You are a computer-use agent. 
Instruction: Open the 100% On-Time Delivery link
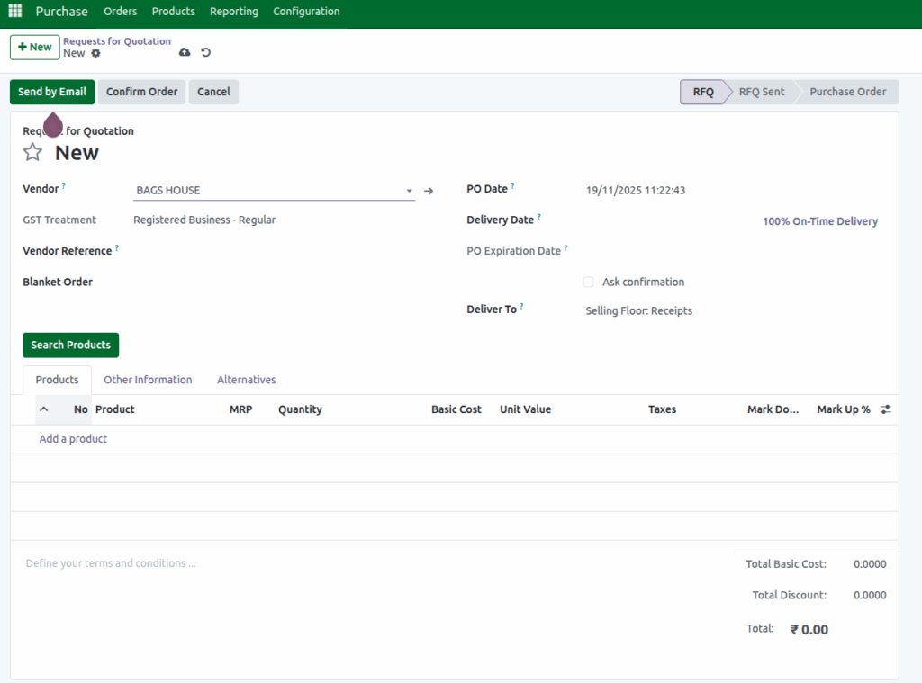pyautogui.click(x=819, y=220)
